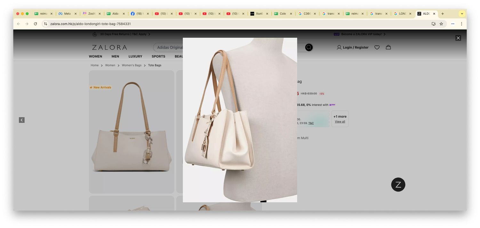Close the Meta tab
This screenshot has height=228, width=480.
pos(76,14)
